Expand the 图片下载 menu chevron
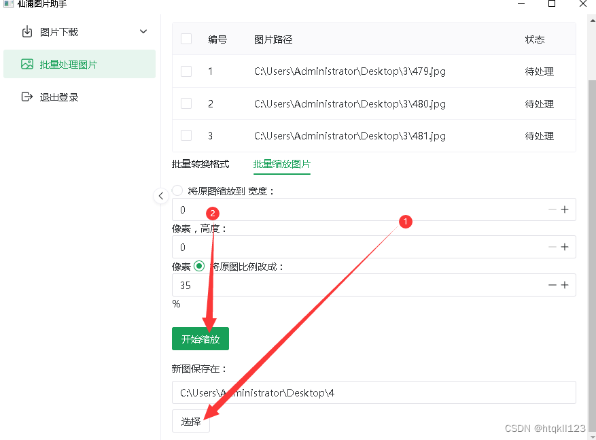Image resolution: width=596 pixels, height=440 pixels. pos(143,31)
